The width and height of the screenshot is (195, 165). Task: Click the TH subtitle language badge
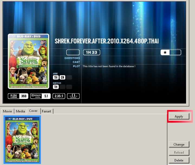tap(56, 87)
